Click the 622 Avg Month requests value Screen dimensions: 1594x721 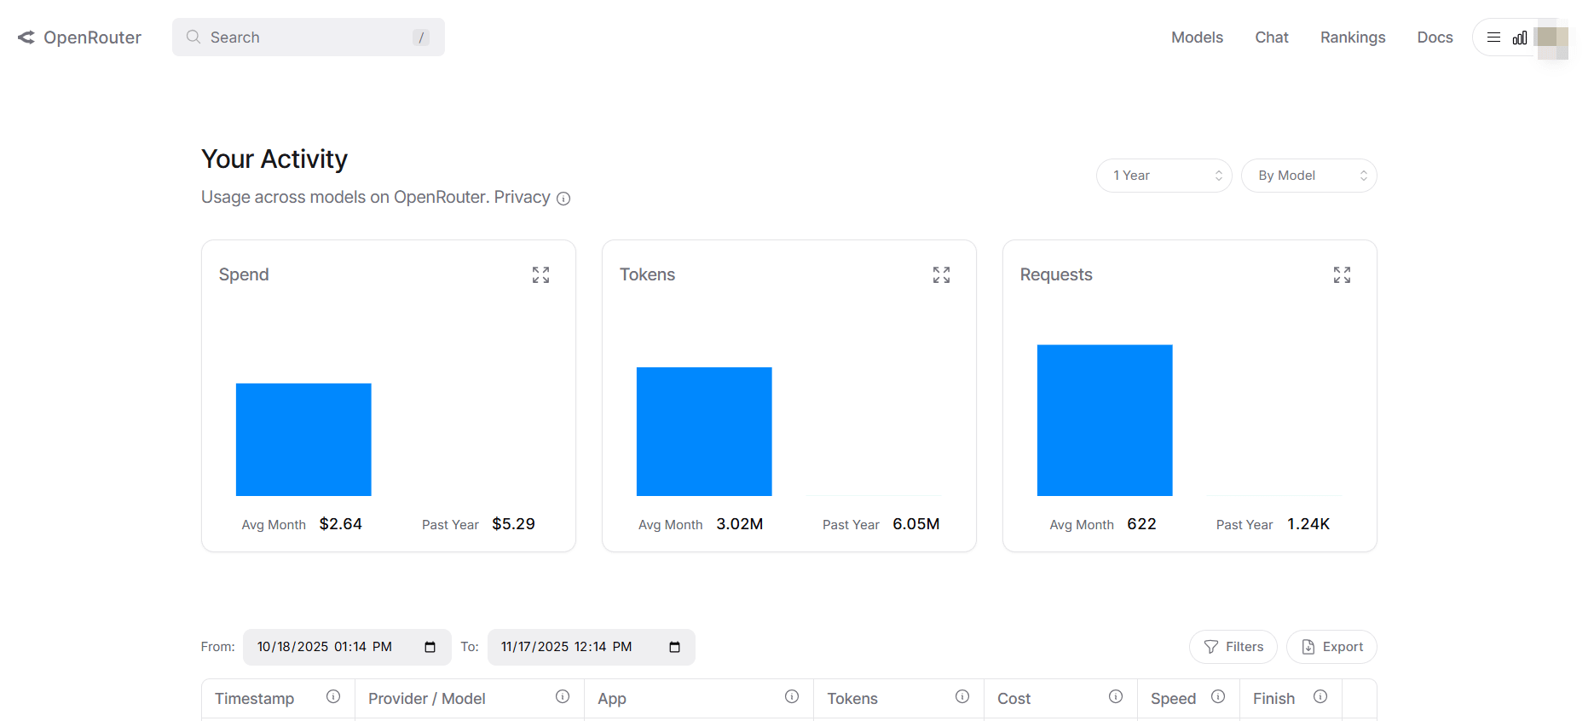tap(1141, 524)
